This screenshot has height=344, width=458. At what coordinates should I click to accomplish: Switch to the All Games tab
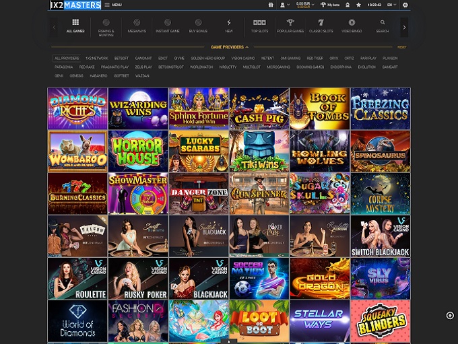pos(75,26)
